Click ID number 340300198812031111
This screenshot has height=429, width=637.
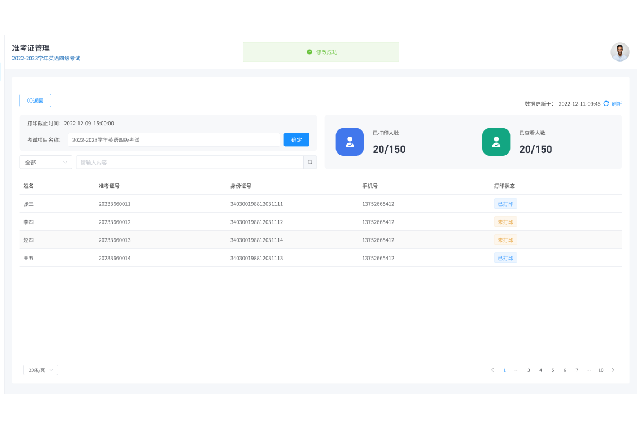point(256,204)
